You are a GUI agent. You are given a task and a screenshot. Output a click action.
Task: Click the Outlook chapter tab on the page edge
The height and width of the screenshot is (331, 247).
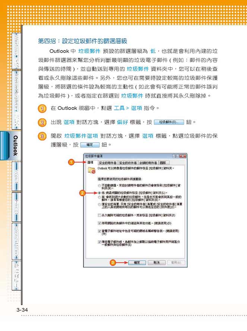pos(10,146)
